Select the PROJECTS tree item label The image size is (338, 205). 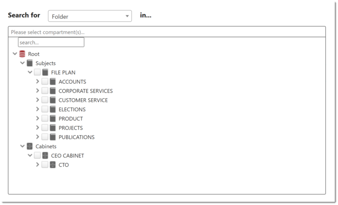70,128
